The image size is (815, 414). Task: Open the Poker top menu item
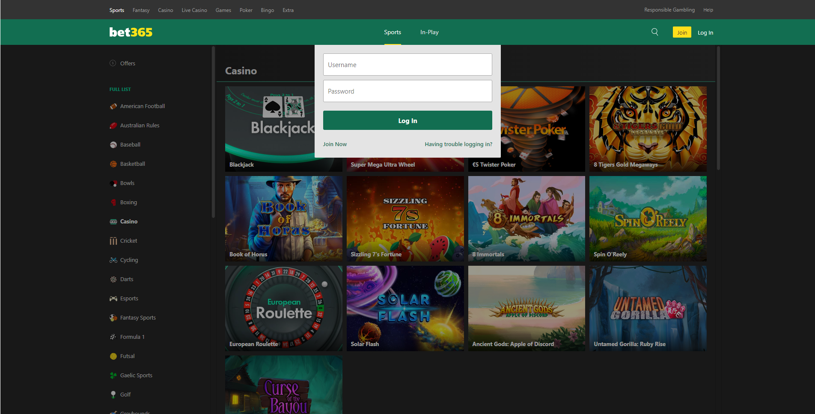pos(246,10)
